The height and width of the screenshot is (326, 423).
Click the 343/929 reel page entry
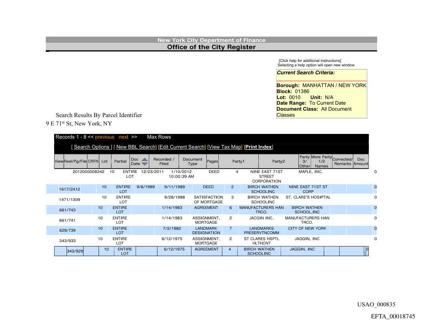[x=75, y=251]
